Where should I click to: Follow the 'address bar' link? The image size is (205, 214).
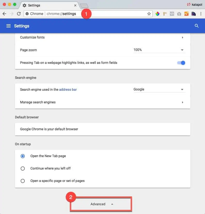tap(68, 89)
